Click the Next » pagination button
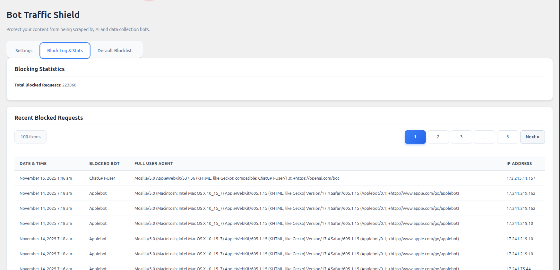560x270 pixels. 532,137
